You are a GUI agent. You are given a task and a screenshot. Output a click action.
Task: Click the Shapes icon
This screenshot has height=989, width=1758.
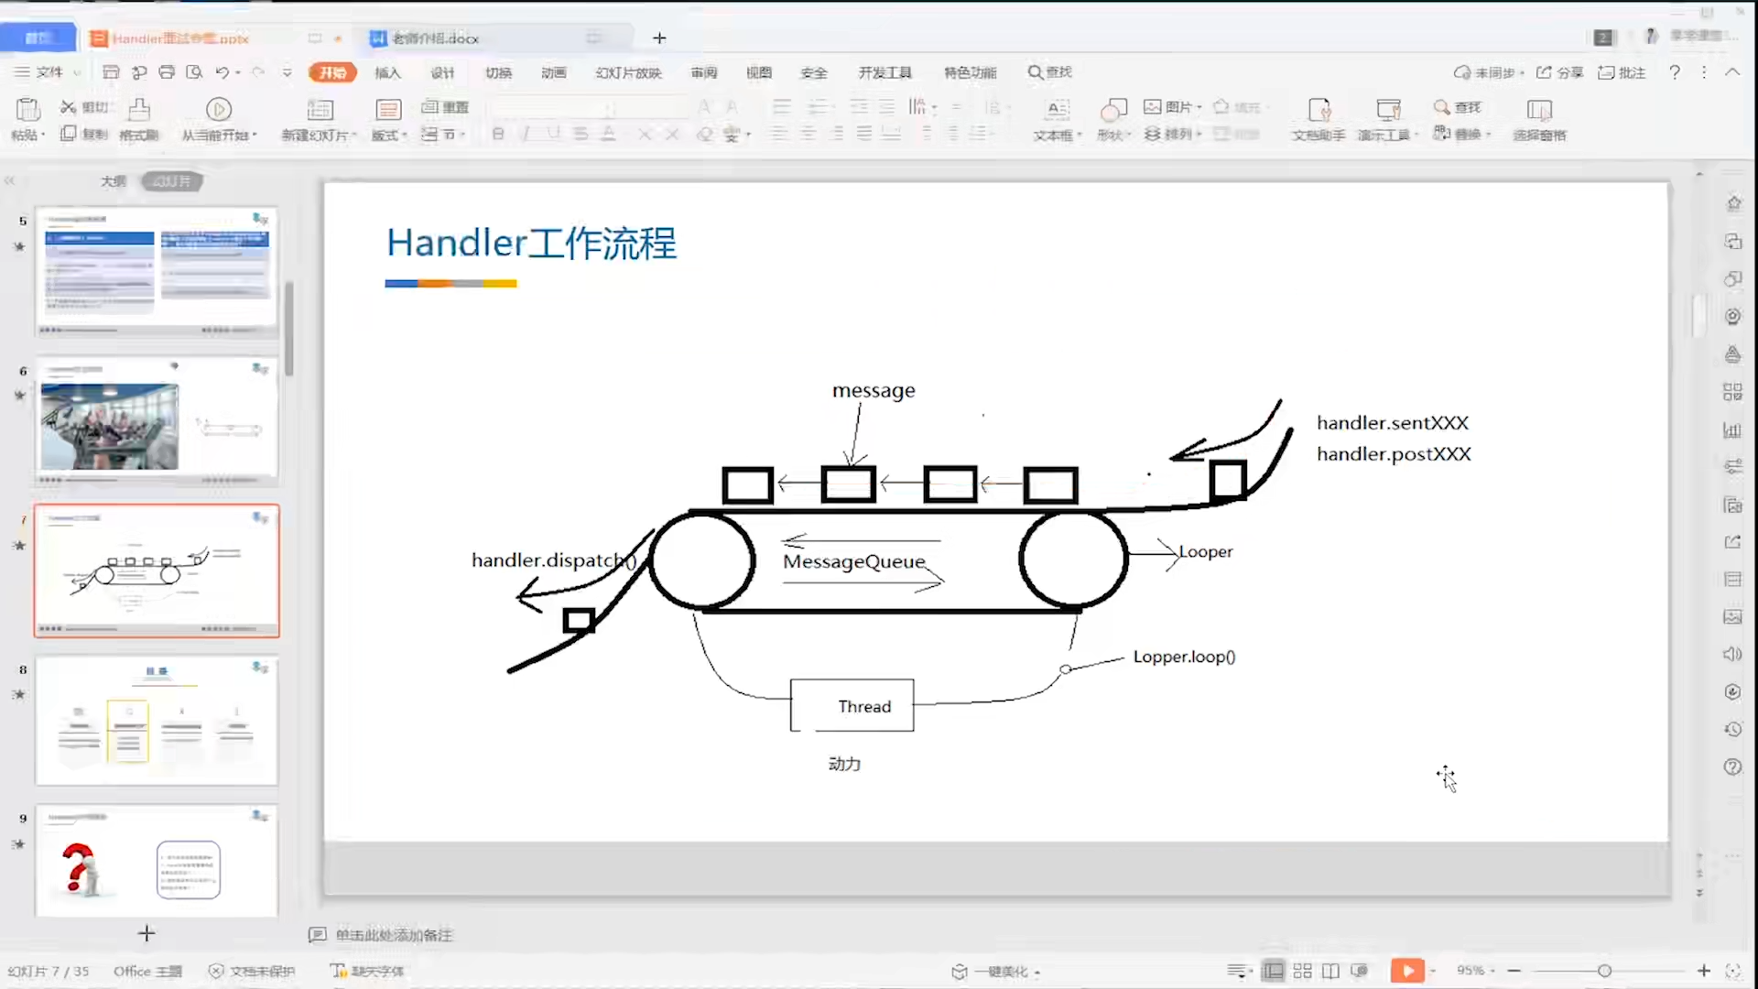1113,110
